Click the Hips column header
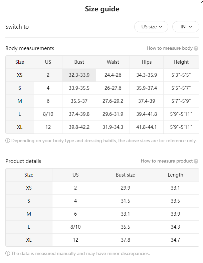The image size is (203, 263). pos(147,62)
